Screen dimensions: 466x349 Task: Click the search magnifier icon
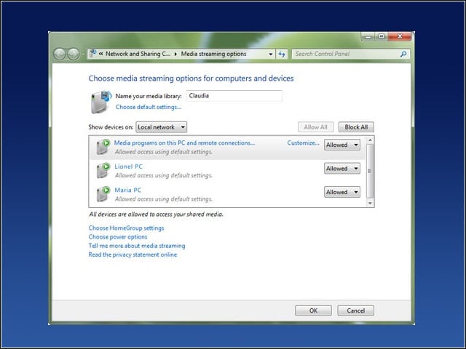click(403, 54)
